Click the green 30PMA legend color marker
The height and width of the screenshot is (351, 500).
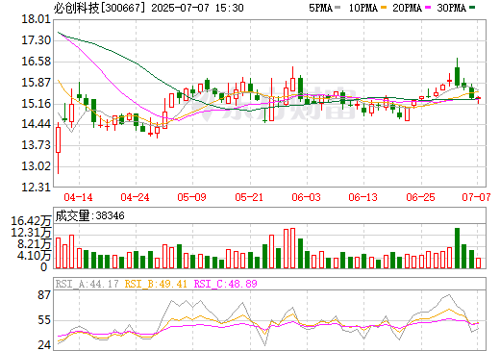tap(472, 8)
